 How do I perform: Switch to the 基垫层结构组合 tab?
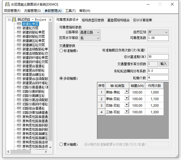click(x=118, y=20)
